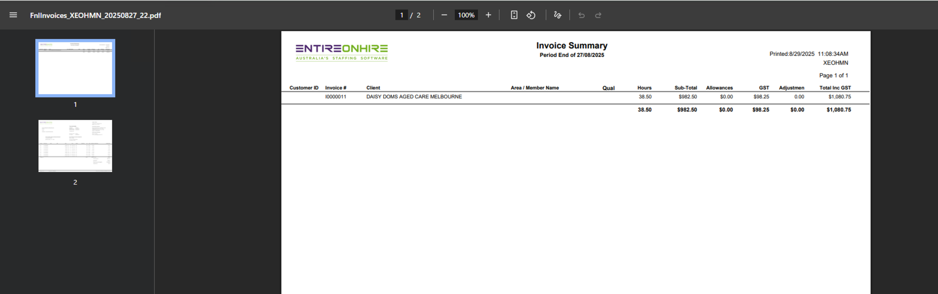Click the Invoice Summary heading
This screenshot has width=938, height=294.
coord(572,46)
